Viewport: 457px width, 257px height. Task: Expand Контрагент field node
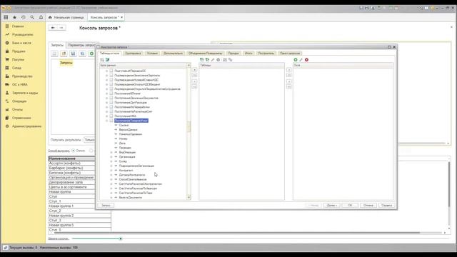111,171
